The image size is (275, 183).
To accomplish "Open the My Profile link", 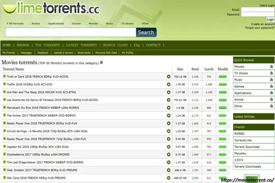I will point(128,53).
